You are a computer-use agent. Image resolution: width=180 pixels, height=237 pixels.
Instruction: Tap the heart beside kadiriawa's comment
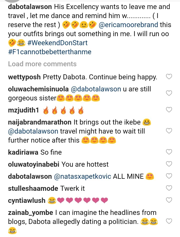(169, 152)
